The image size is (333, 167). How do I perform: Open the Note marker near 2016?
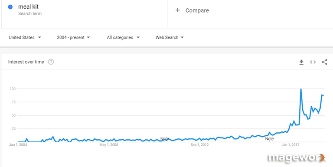pos(269,139)
